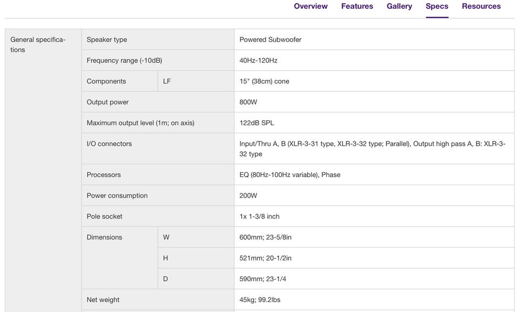Switch to the Features tab
This screenshot has height=312, width=518.
click(x=357, y=6)
